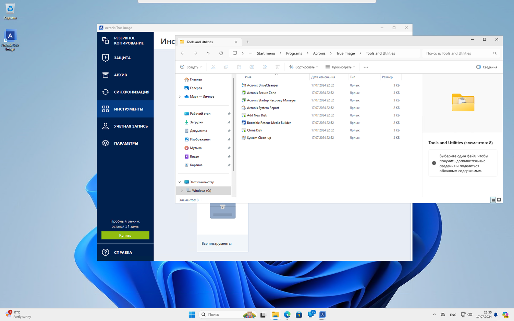Screen dimensions: 514x321
Task: Open Synchronization section in Acronis sidebar
Action: tap(125, 92)
